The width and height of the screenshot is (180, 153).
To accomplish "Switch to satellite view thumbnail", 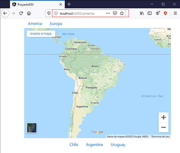I will point(32,128).
